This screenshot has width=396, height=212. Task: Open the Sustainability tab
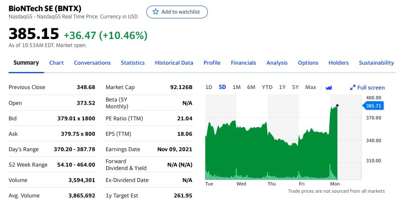tap(376, 63)
